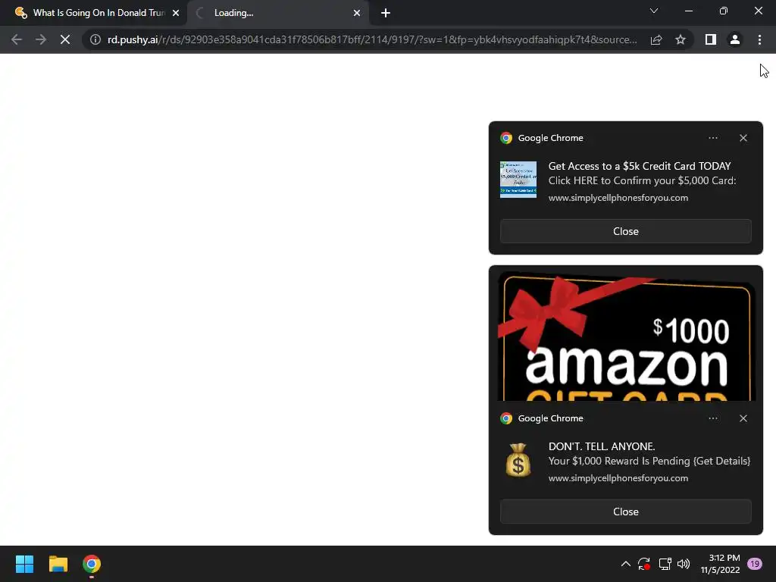Go back to the previous page
776x582 pixels.
click(x=17, y=39)
